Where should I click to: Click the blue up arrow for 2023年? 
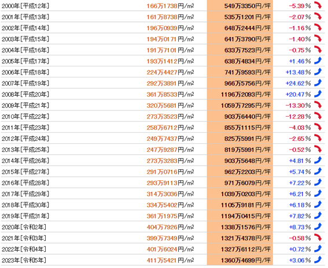pyautogui.click(x=318, y=260)
